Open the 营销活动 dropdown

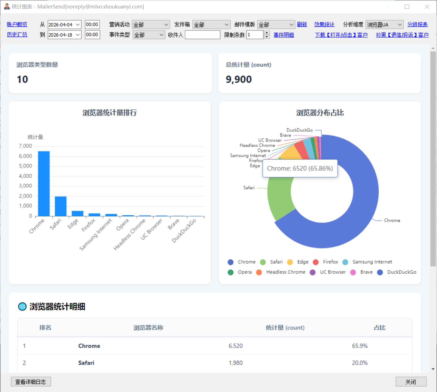click(151, 25)
